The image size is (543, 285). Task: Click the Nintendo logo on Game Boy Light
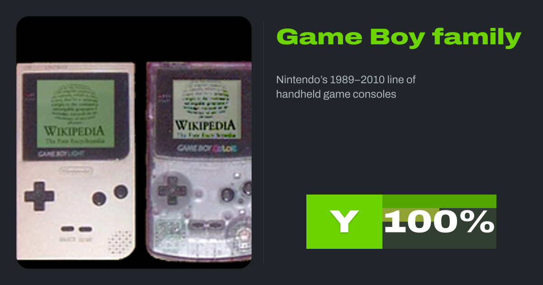(76, 171)
